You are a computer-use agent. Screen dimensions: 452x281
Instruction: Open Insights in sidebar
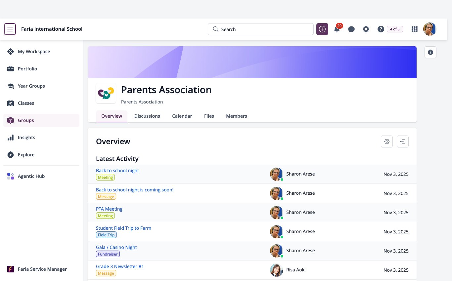[41, 138]
